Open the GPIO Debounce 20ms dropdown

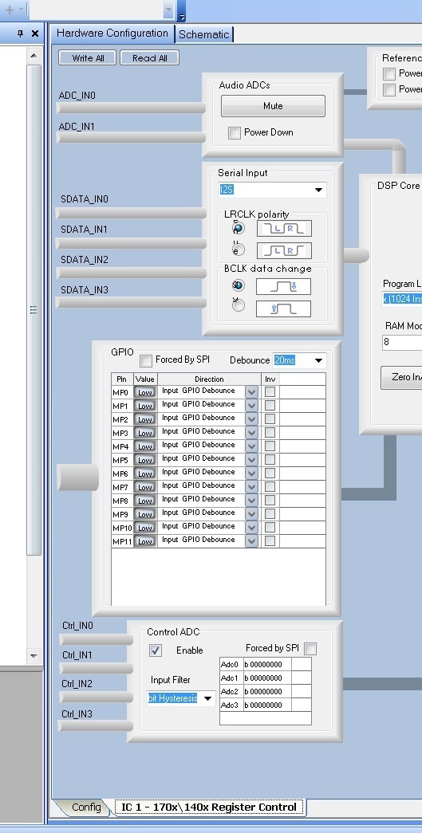(x=318, y=361)
